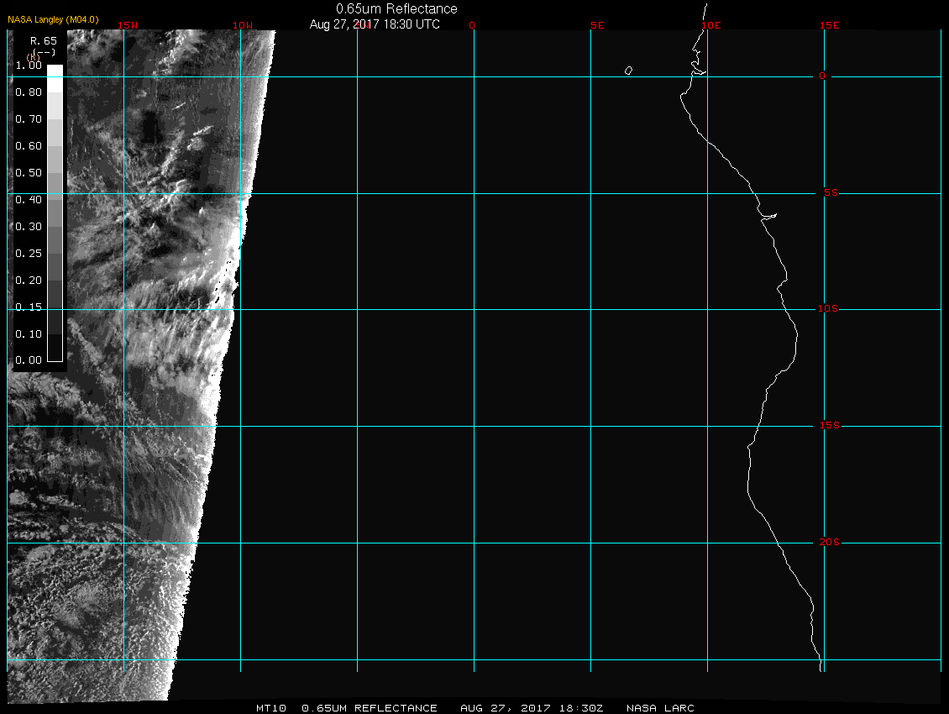Click the 10W longitude label
Image resolution: width=949 pixels, height=714 pixels.
pyautogui.click(x=243, y=25)
